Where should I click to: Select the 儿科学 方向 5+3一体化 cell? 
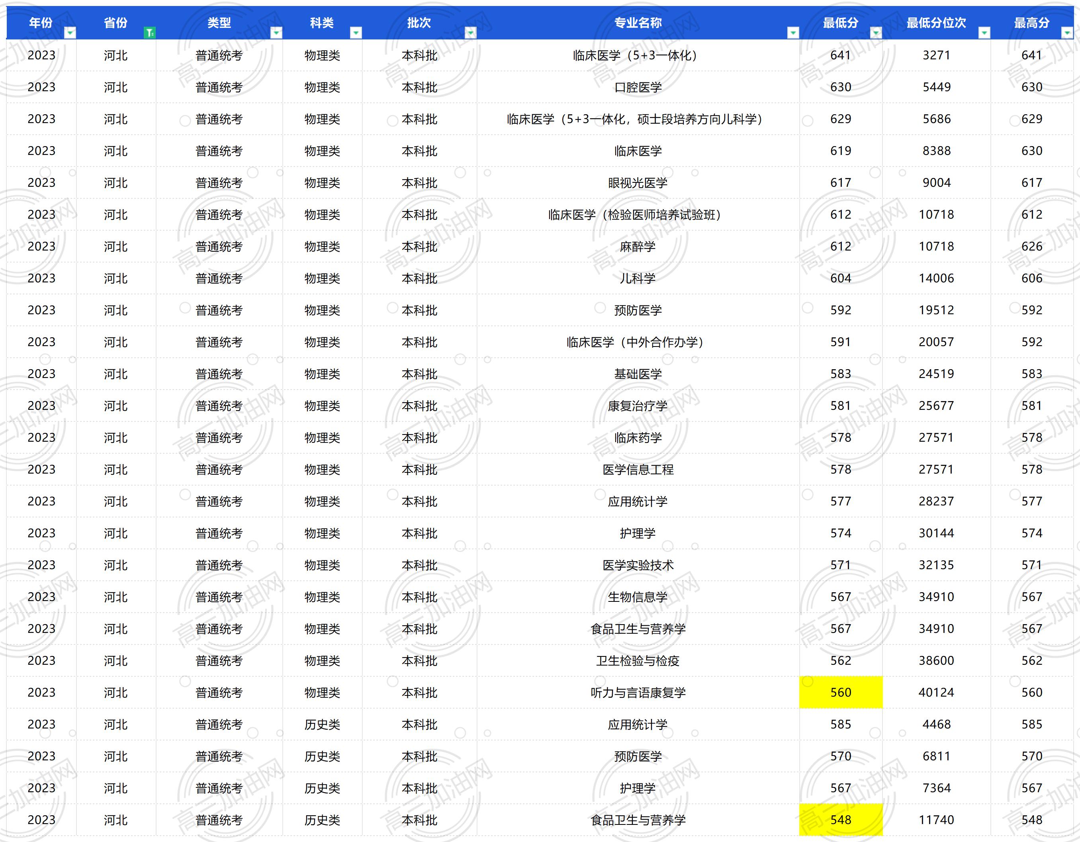click(638, 119)
